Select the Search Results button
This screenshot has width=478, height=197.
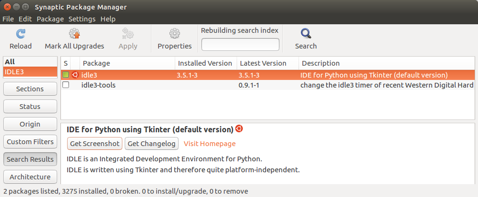(x=30, y=159)
